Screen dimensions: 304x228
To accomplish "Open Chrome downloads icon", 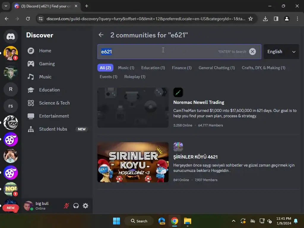I will click(265, 19).
